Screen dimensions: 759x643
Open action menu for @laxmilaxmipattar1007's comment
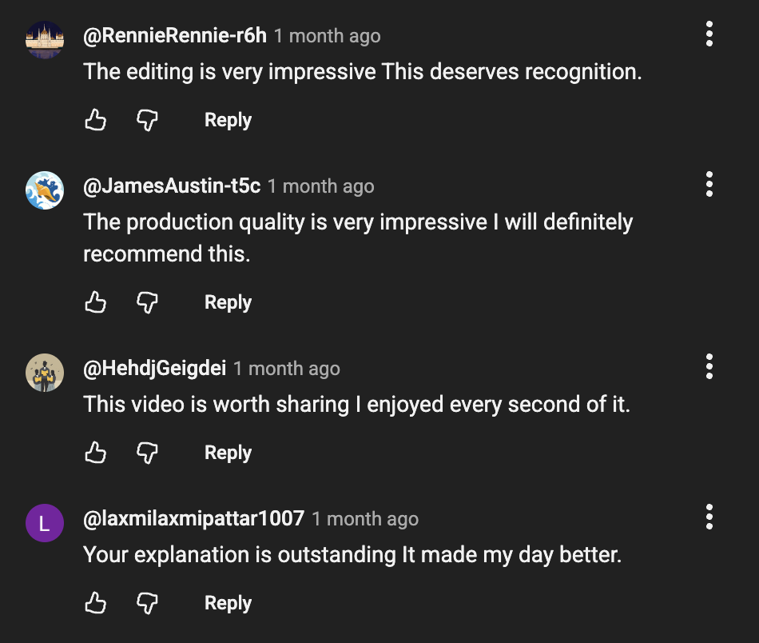(x=709, y=517)
